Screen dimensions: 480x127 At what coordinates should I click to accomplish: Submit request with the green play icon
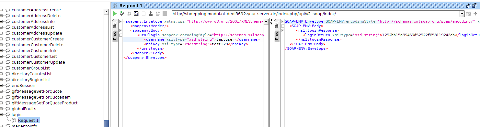(115, 14)
